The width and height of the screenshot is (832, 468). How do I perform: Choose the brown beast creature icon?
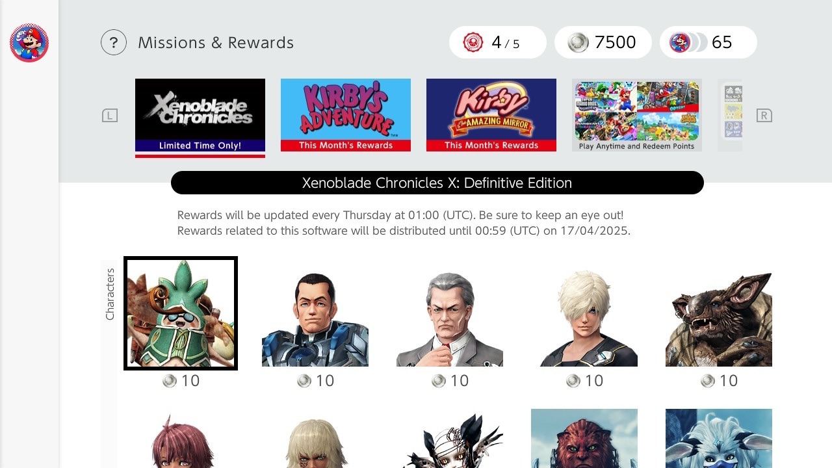click(x=719, y=313)
